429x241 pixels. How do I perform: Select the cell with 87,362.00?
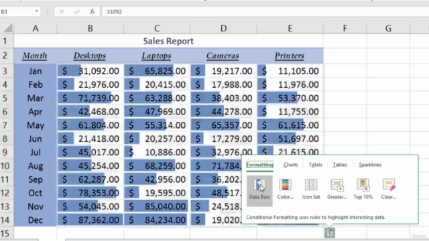tap(90, 220)
